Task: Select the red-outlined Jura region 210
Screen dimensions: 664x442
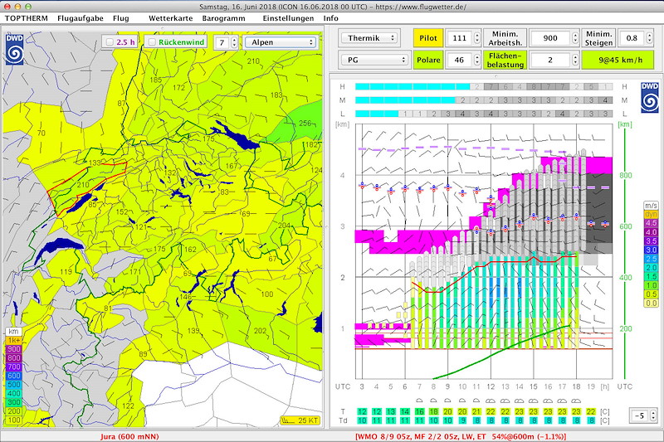Action: click(83, 185)
